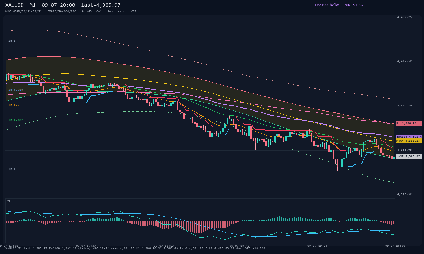Click the 4,417.52 price axis value
Viewport: 424px width, 254px height.
[404, 61]
